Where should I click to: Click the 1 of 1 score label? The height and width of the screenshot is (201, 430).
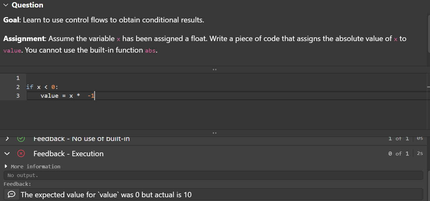[x=399, y=138]
